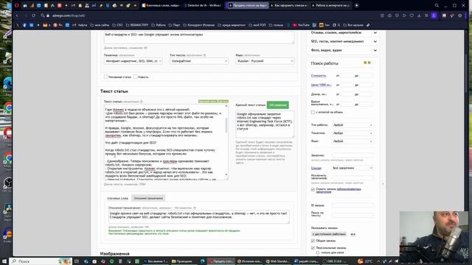Open the Opera menu icon
Image resolution: width=472 pixels, height=265 pixels.
point(16,5)
